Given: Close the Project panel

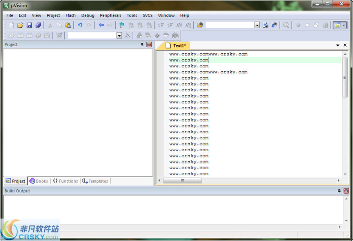Looking at the screenshot, I should [x=149, y=45].
